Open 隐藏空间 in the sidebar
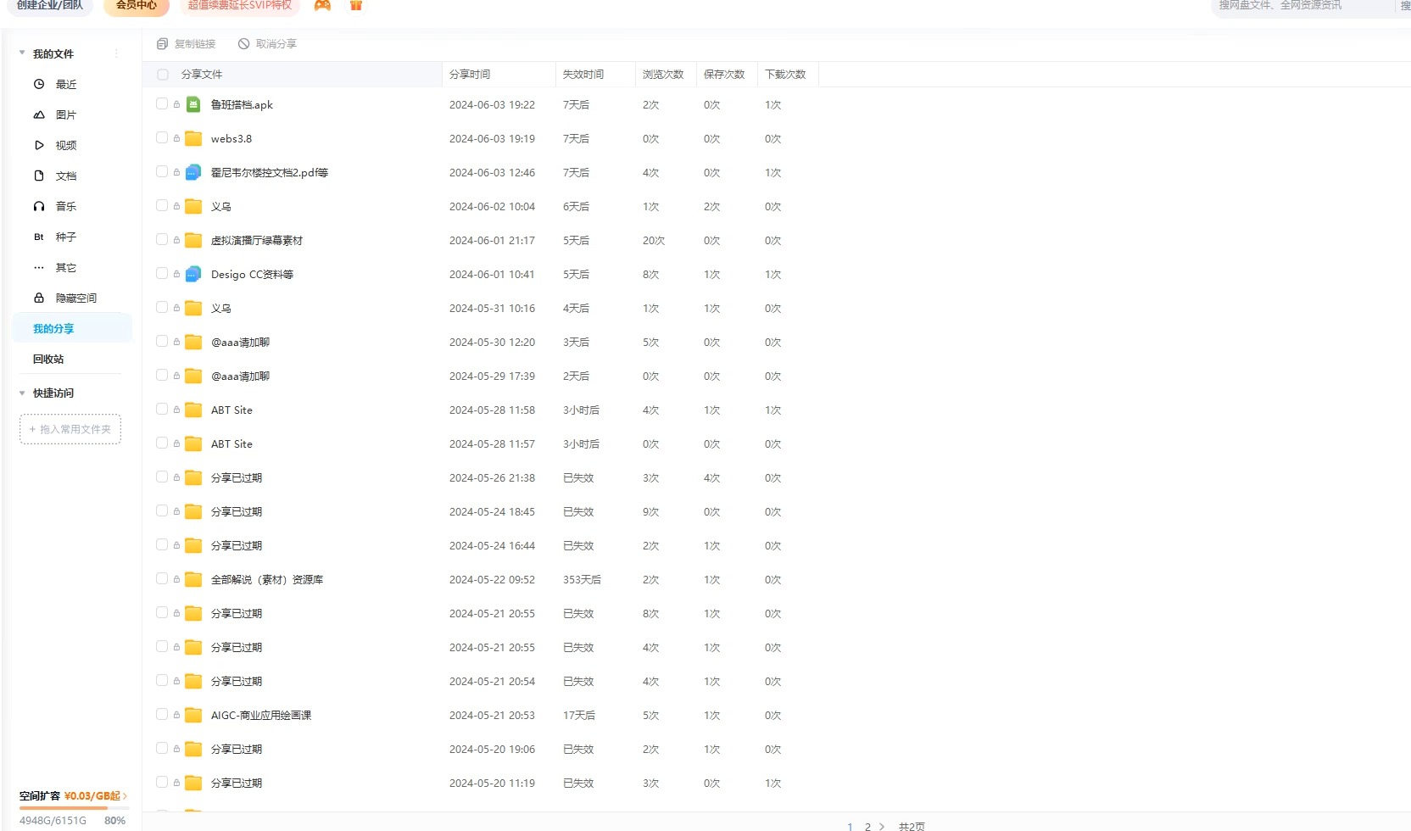 point(76,298)
